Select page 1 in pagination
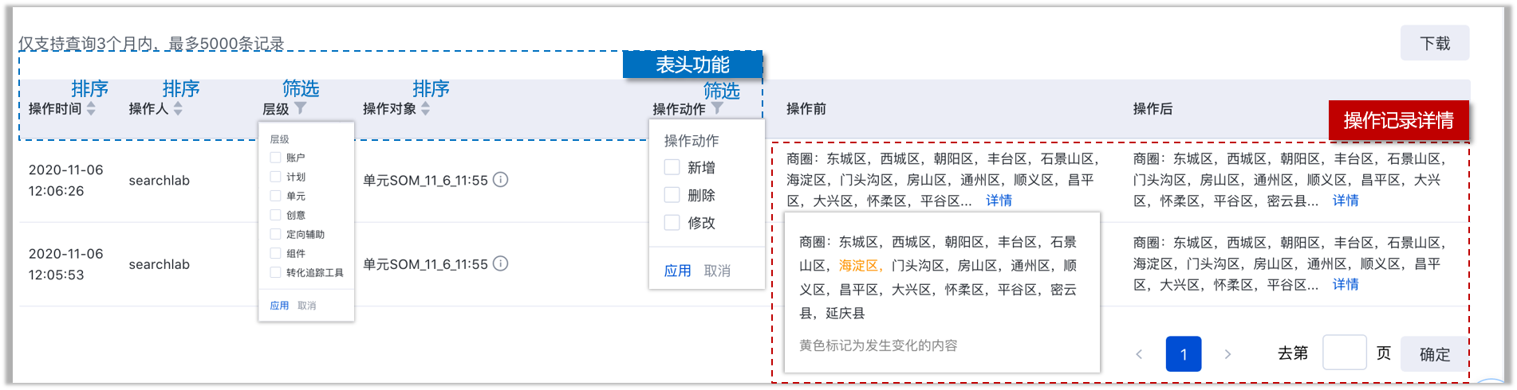 [x=1183, y=354]
